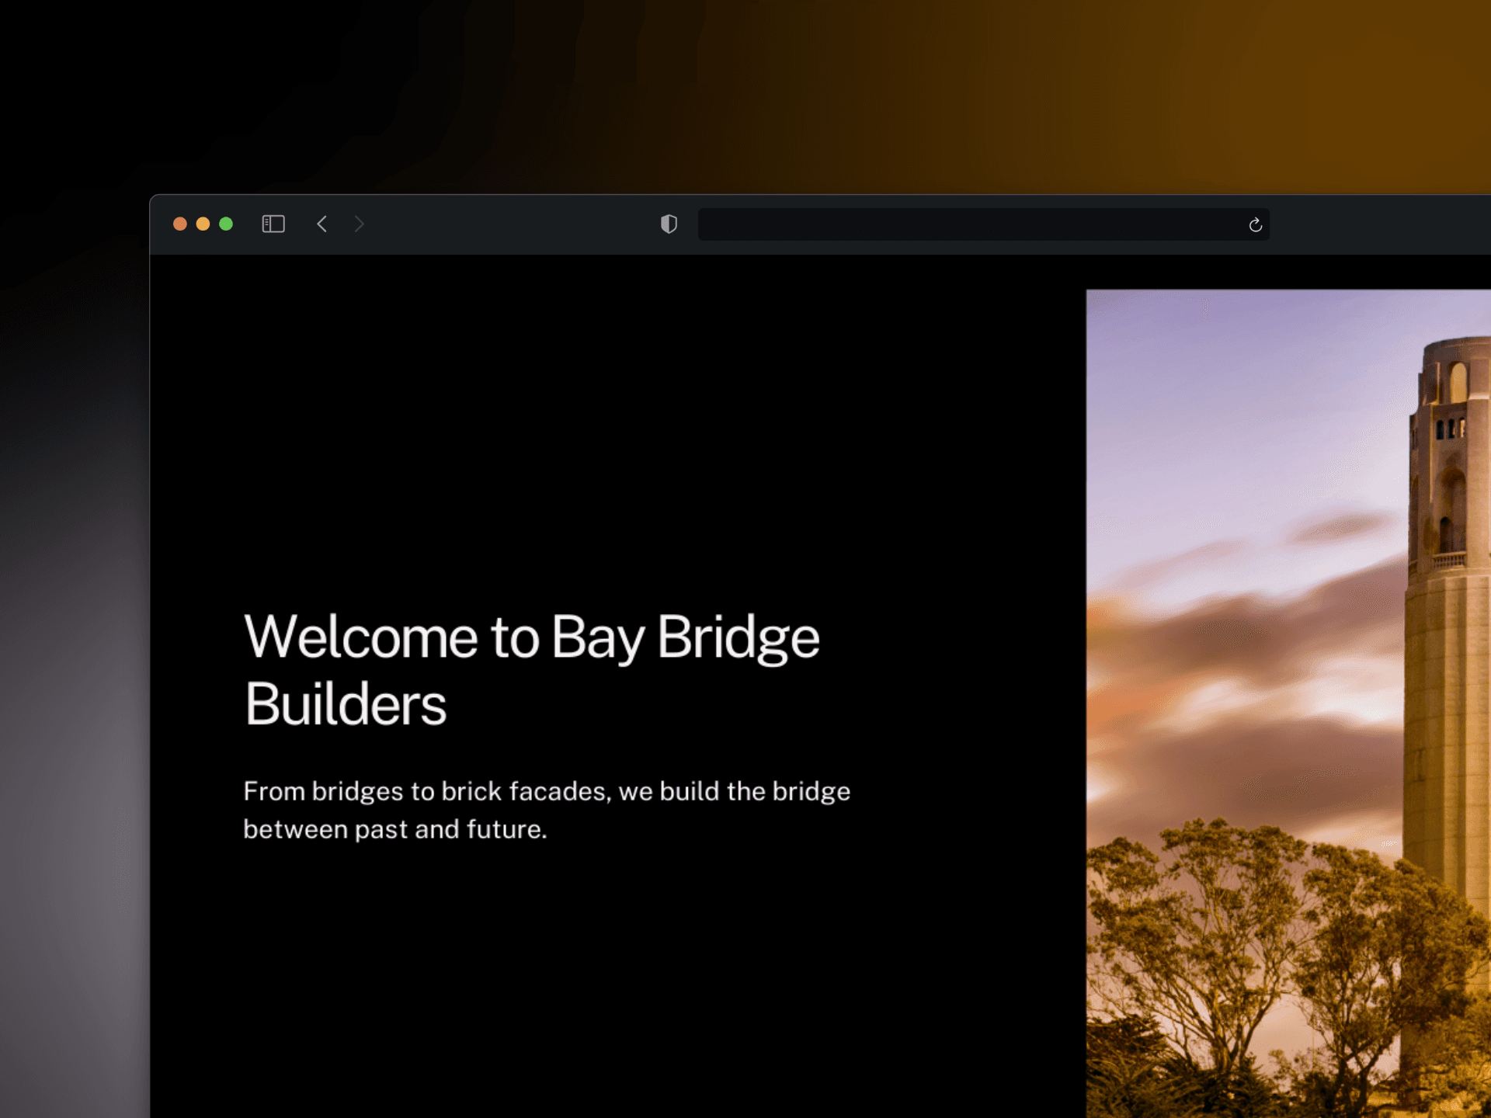Go forward using the right chevron
The width and height of the screenshot is (1491, 1118).
coord(359,224)
